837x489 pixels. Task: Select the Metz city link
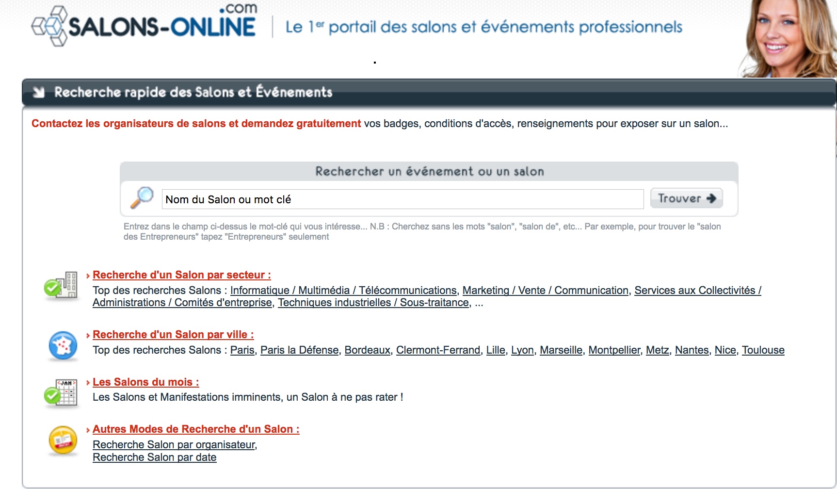(658, 350)
